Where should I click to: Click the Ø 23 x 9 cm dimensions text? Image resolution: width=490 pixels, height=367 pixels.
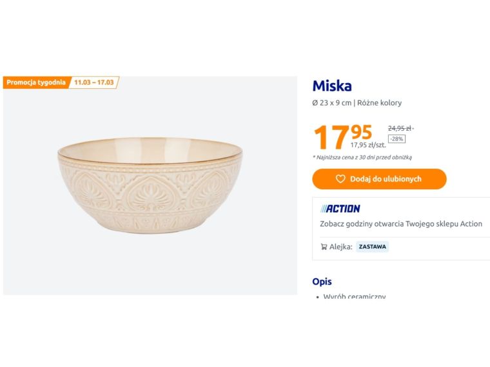coord(332,103)
